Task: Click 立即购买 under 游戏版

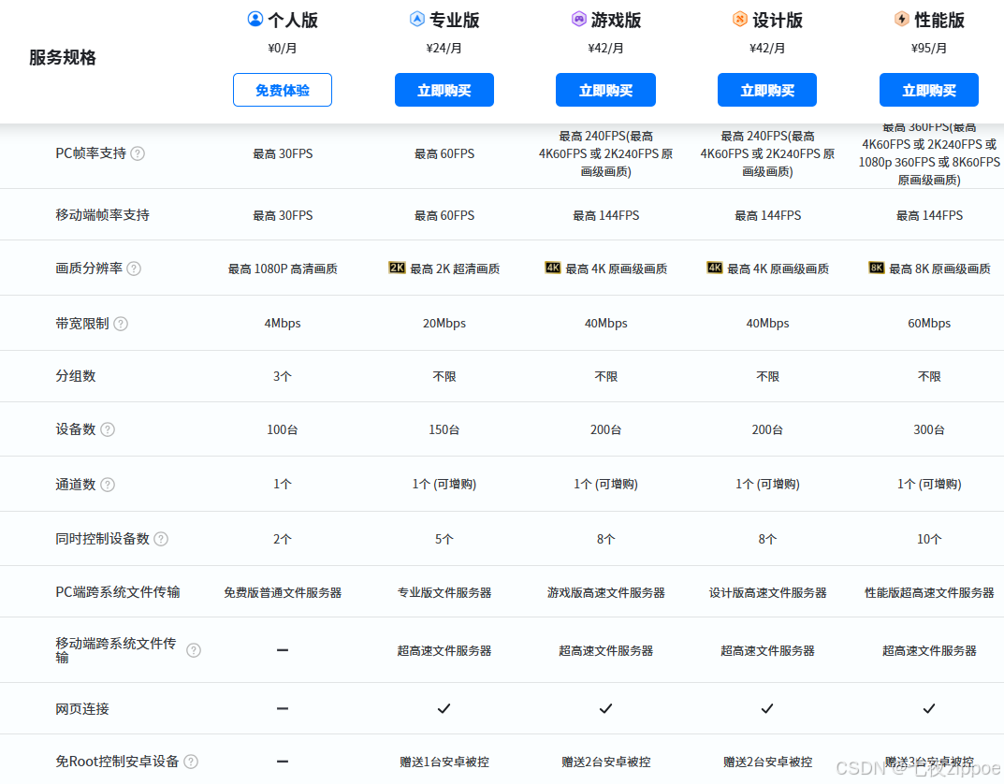Action: 605,90
